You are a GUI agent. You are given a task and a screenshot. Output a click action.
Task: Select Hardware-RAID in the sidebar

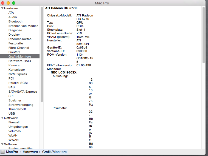tap(20, 61)
